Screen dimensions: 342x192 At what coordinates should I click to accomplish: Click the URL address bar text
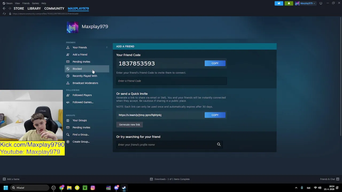(x=45, y=14)
